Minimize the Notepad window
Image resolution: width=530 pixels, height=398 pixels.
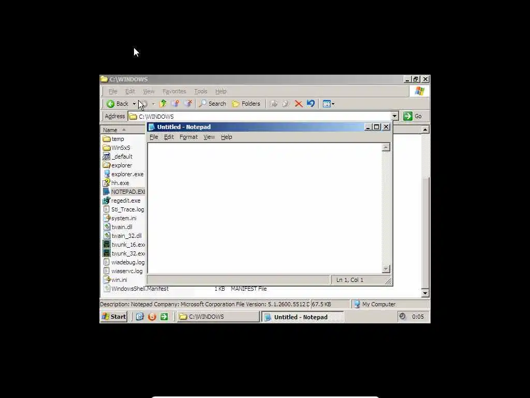(x=368, y=127)
